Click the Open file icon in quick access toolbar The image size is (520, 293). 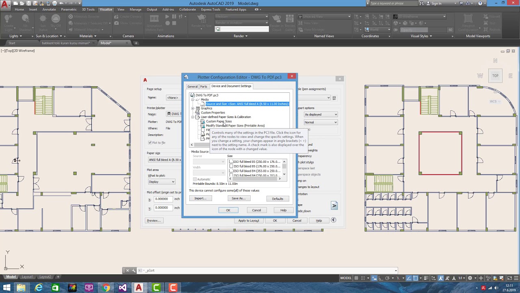(x=22, y=3)
